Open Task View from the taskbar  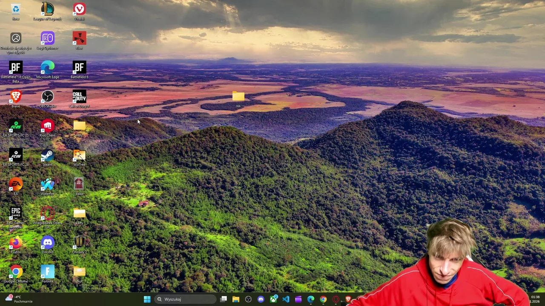224,299
